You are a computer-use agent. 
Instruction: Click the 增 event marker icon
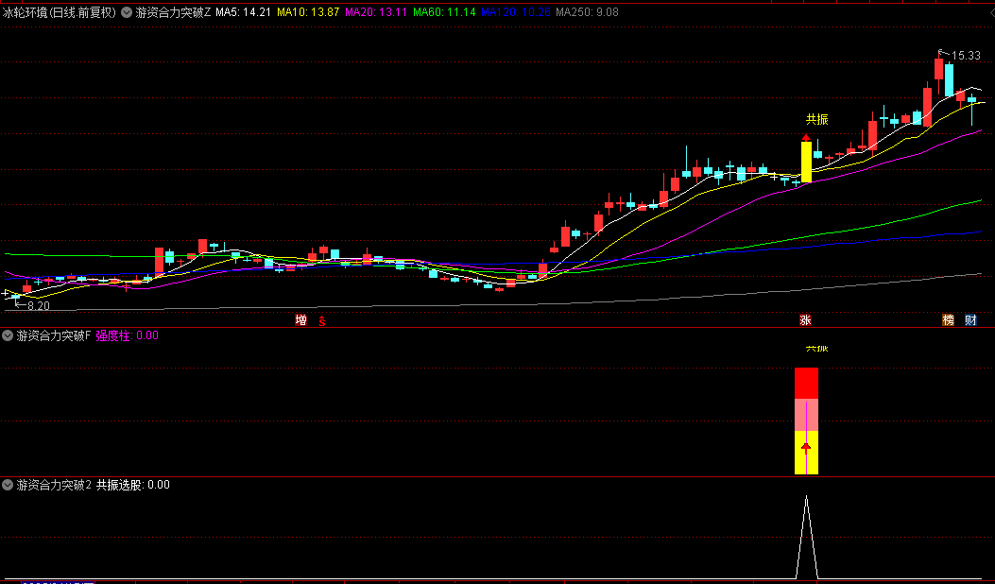tap(300, 320)
